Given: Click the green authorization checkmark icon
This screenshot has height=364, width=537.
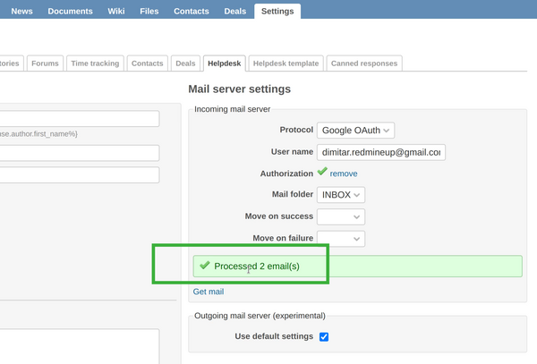Looking at the screenshot, I should (x=322, y=173).
